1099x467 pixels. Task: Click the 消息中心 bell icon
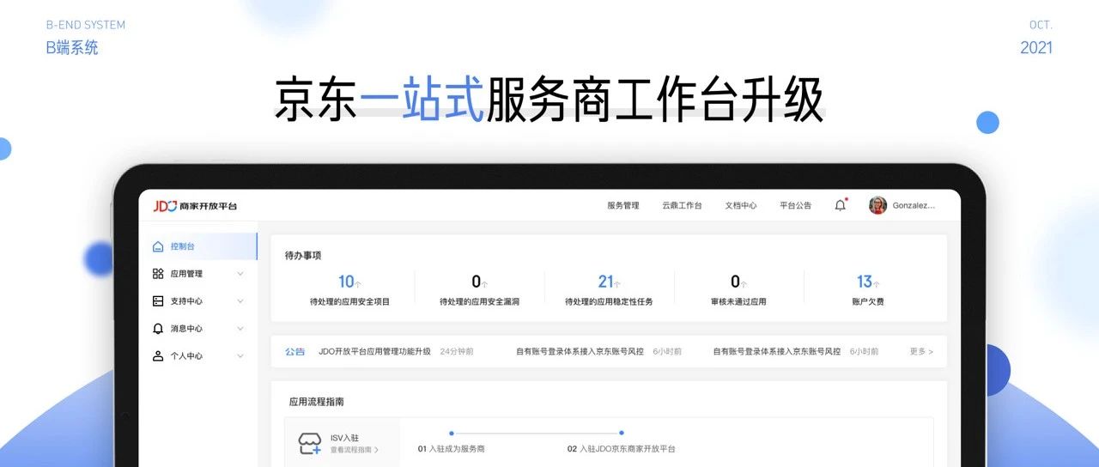click(158, 329)
